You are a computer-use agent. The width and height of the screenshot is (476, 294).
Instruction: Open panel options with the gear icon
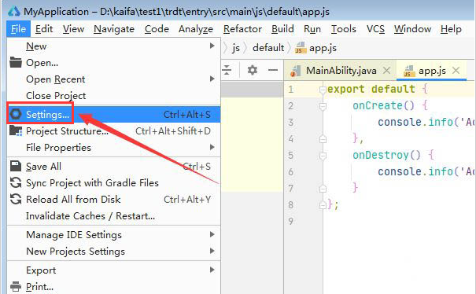pos(253,70)
